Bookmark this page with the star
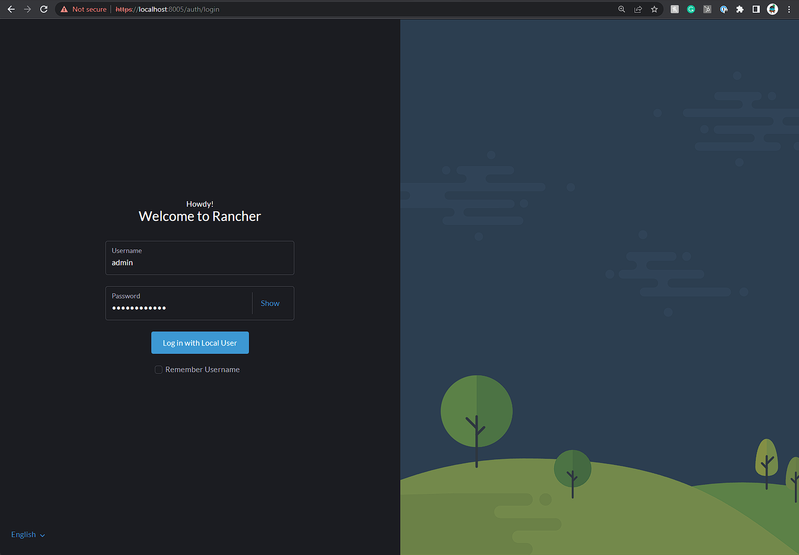This screenshot has width=799, height=555. pos(654,9)
